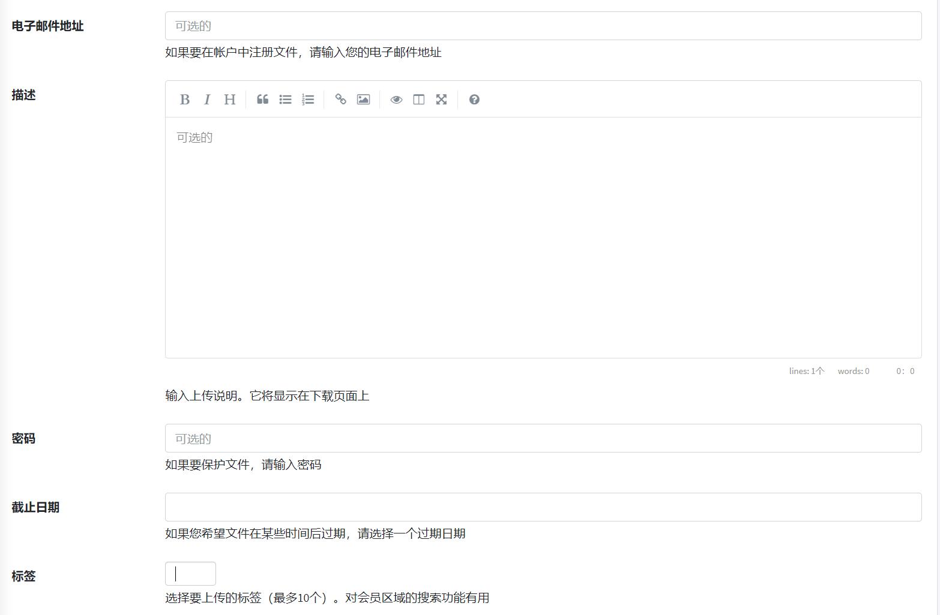Insert a blockquote in the description
Viewport: 940px width, 615px height.
[x=262, y=100]
